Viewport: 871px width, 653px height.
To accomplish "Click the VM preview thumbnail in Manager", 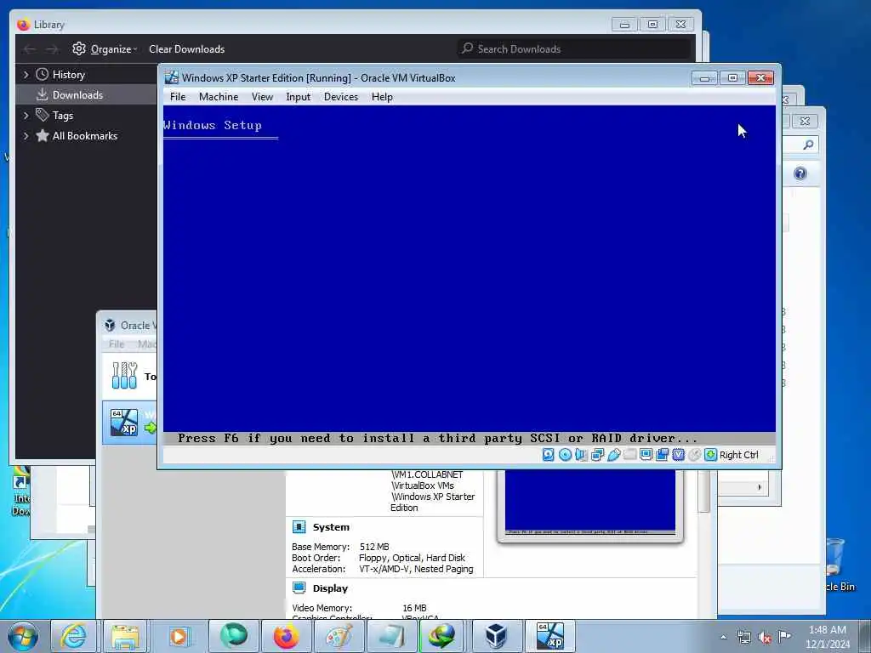I will click(x=590, y=503).
